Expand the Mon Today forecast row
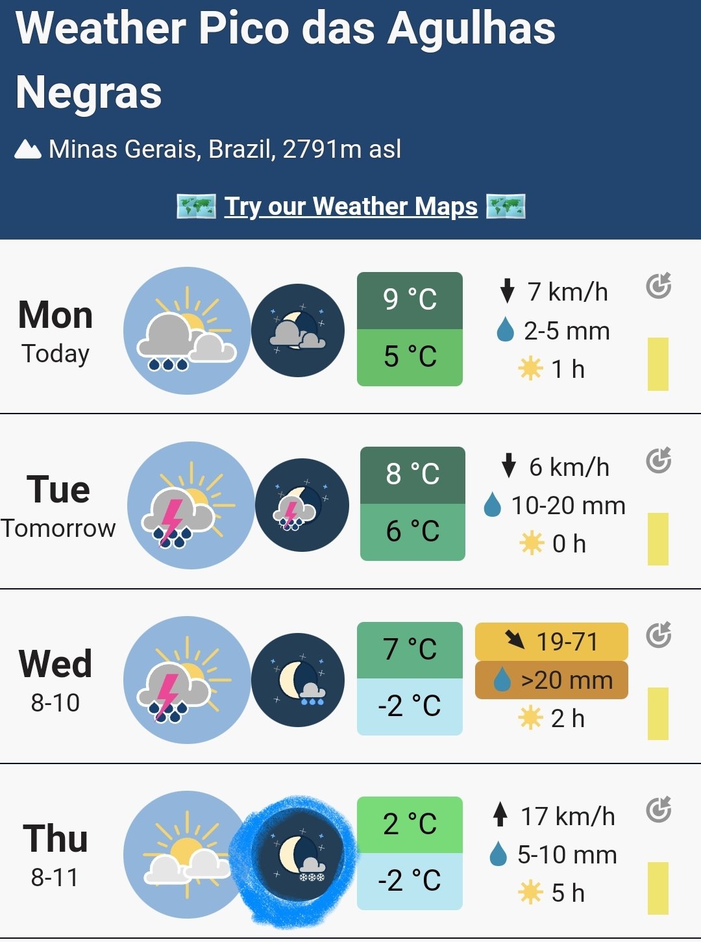This screenshot has width=701, height=942. point(350,328)
